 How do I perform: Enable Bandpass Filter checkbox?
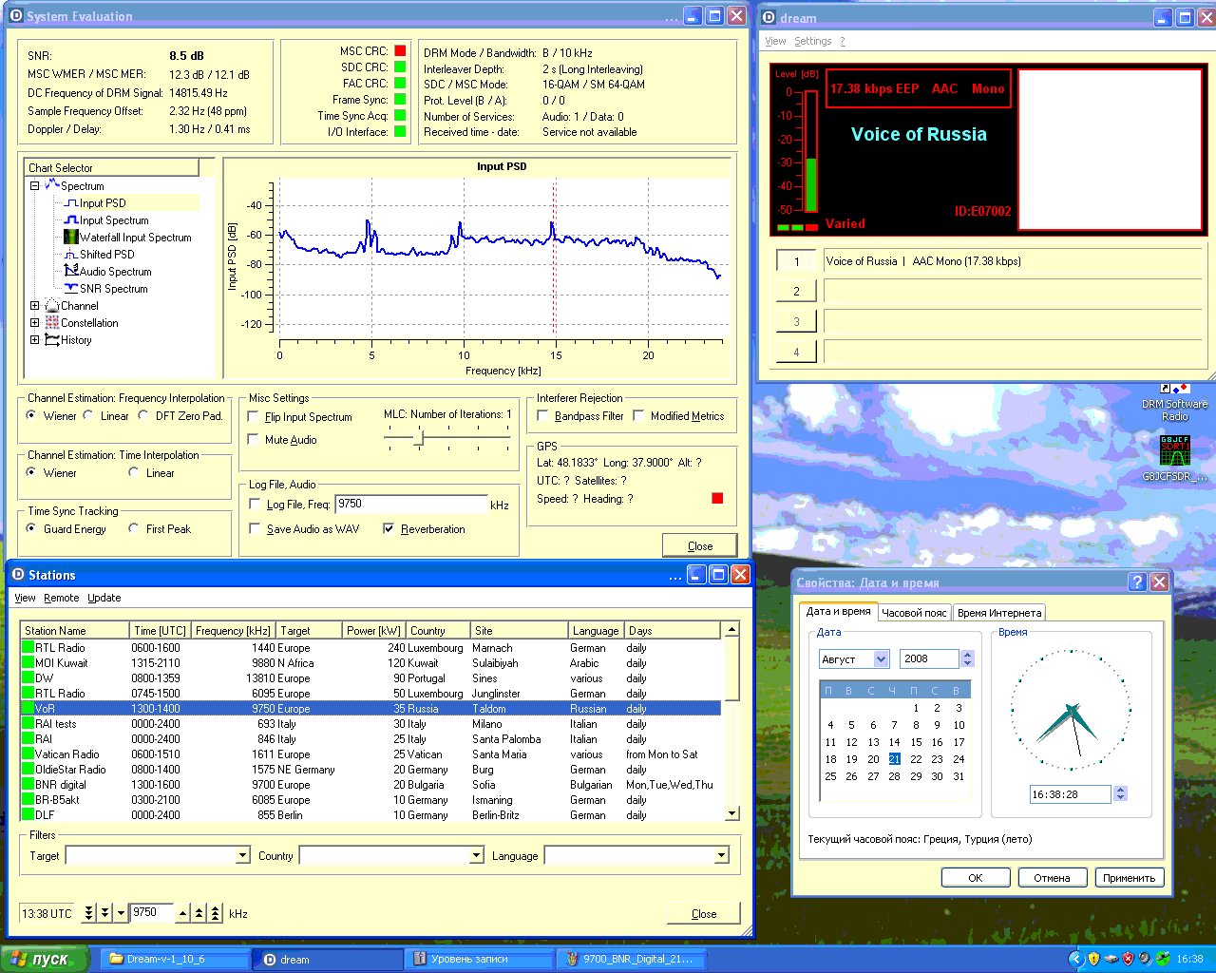(x=542, y=415)
